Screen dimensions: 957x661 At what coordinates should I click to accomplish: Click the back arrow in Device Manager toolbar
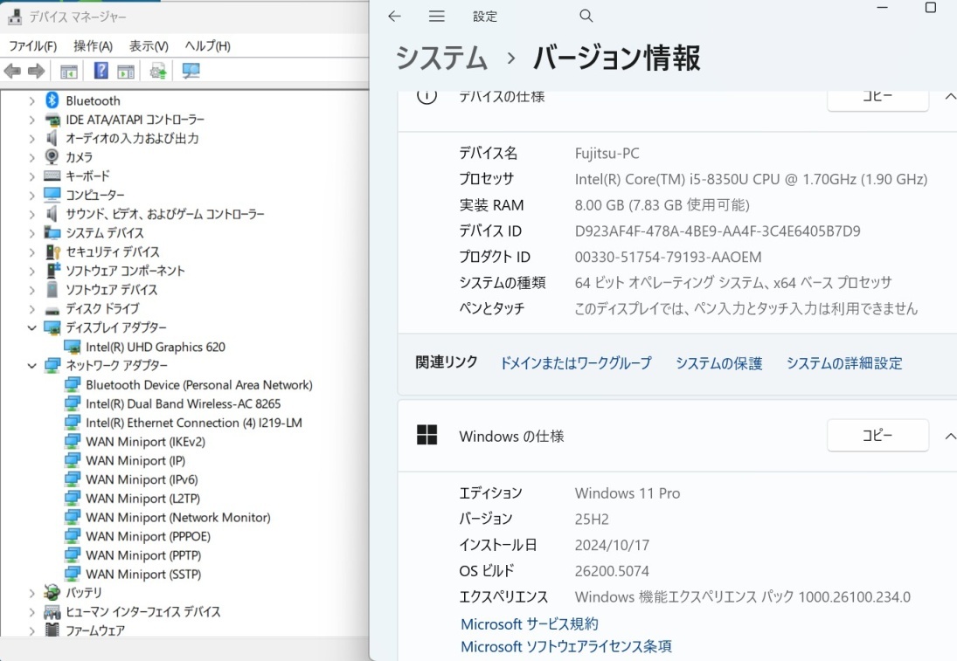(10, 71)
